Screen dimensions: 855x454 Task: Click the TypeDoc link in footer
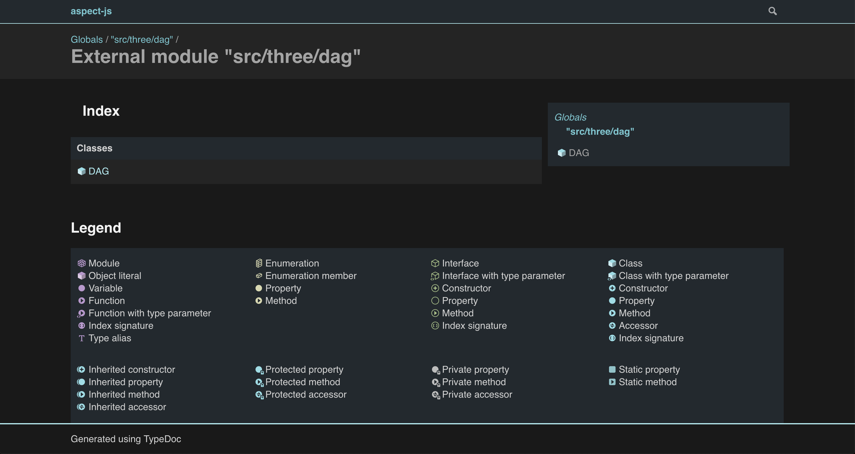[162, 439]
